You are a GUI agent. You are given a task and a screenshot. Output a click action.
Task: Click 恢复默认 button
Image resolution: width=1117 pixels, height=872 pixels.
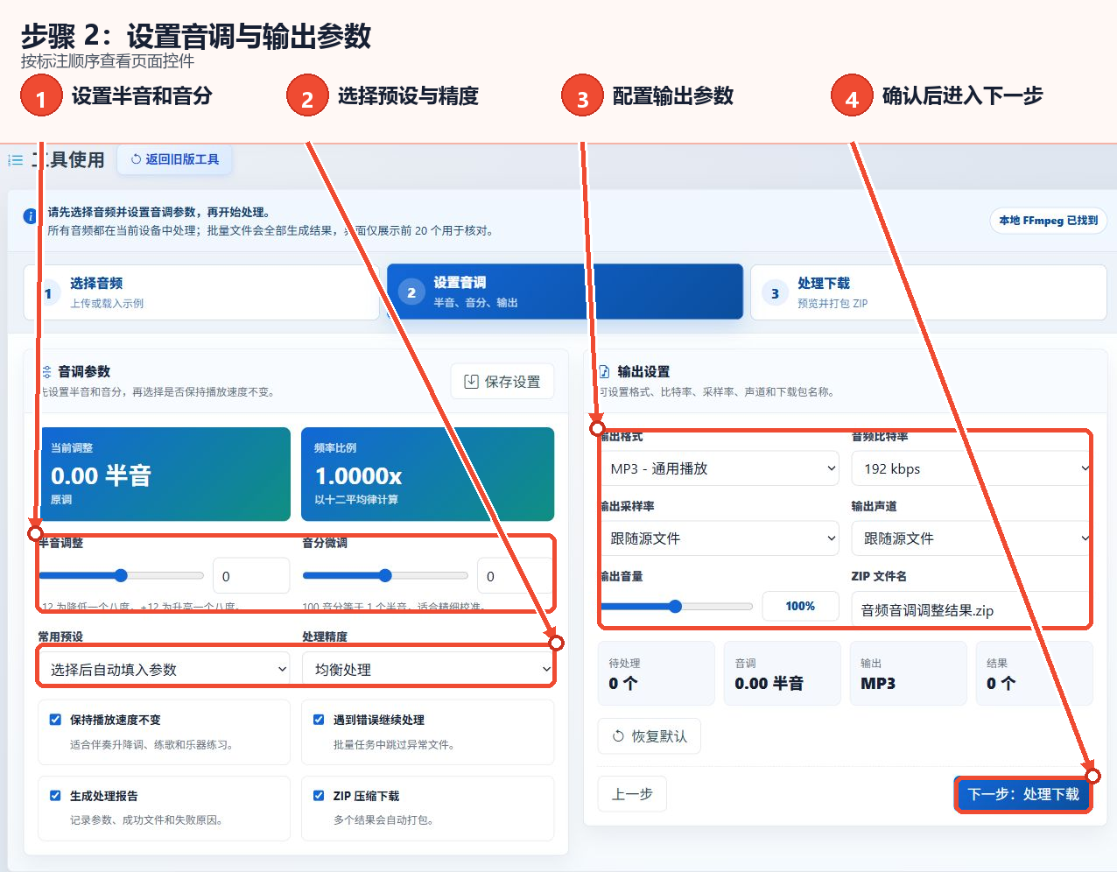click(x=650, y=736)
